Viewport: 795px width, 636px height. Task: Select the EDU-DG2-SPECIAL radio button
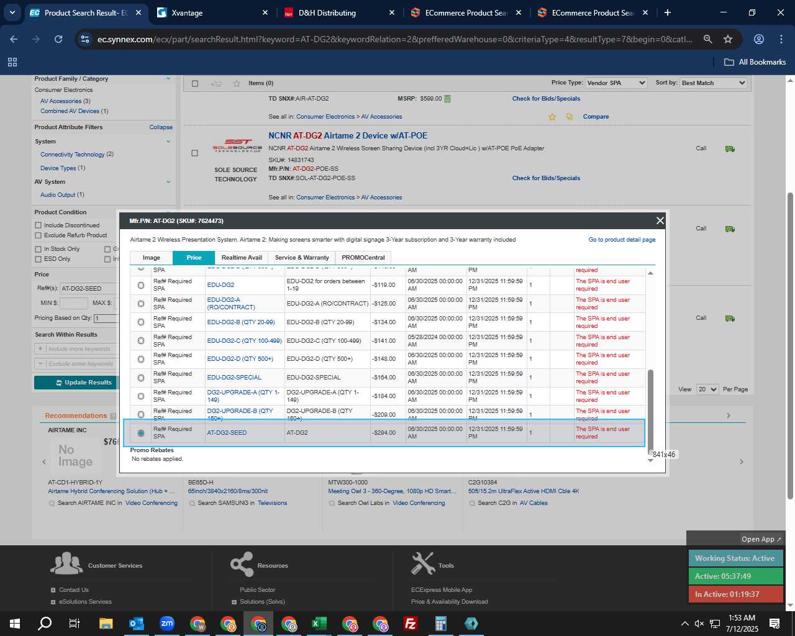coord(141,378)
